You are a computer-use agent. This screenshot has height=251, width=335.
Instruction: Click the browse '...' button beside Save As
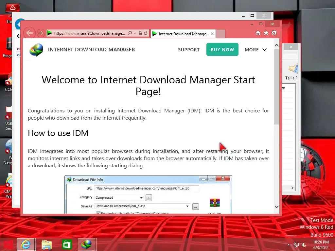(x=196, y=207)
